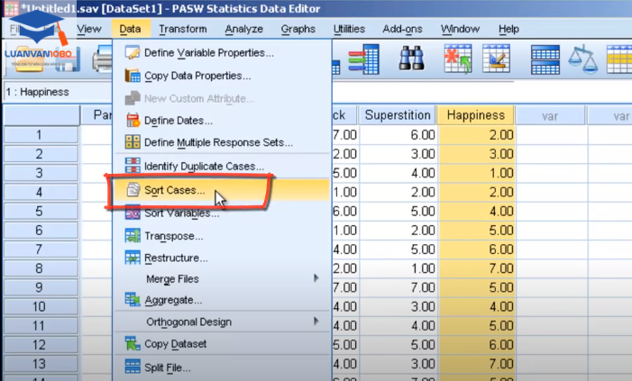Choose Sort Cases from Data menu
The height and width of the screenshot is (381, 632).
[x=221, y=190]
